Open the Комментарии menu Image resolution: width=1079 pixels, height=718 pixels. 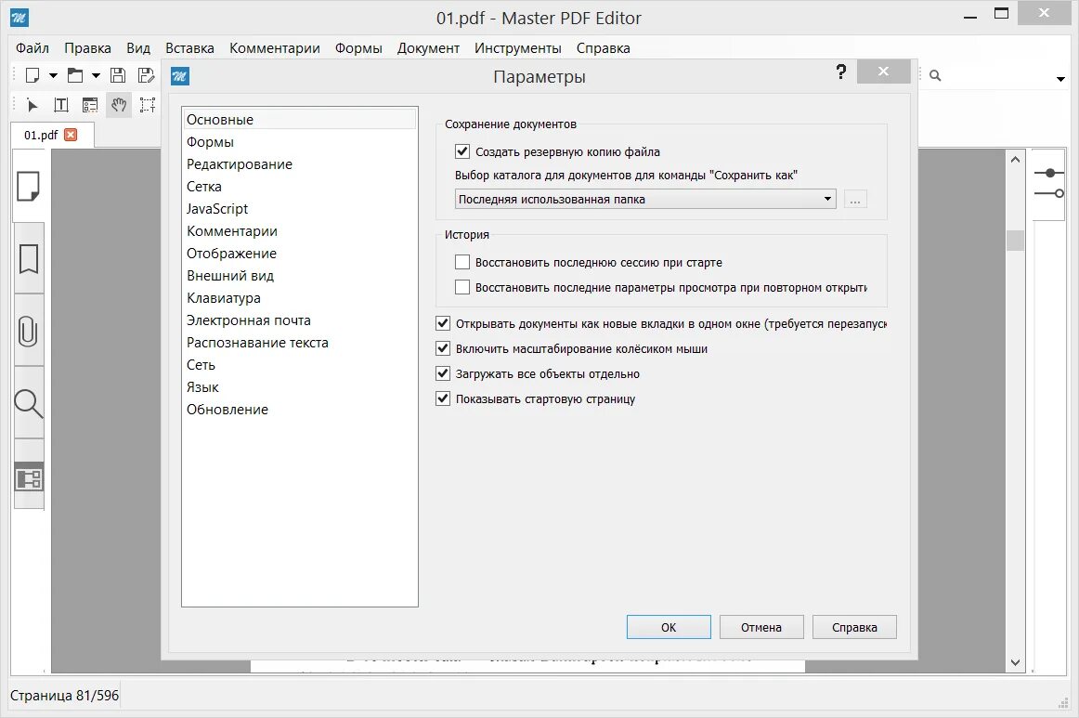click(275, 48)
